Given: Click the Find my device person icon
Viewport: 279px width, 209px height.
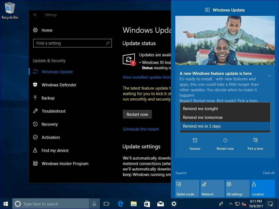Looking at the screenshot, I should tap(35, 150).
